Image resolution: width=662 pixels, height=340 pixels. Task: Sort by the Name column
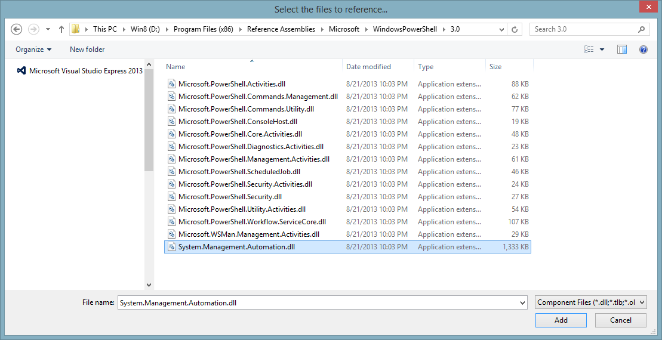175,67
